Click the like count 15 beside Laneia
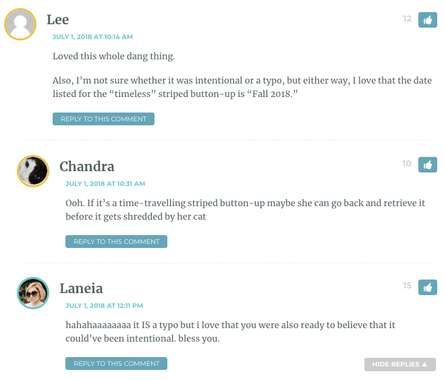Screen dimensions: 446x380 [408, 286]
